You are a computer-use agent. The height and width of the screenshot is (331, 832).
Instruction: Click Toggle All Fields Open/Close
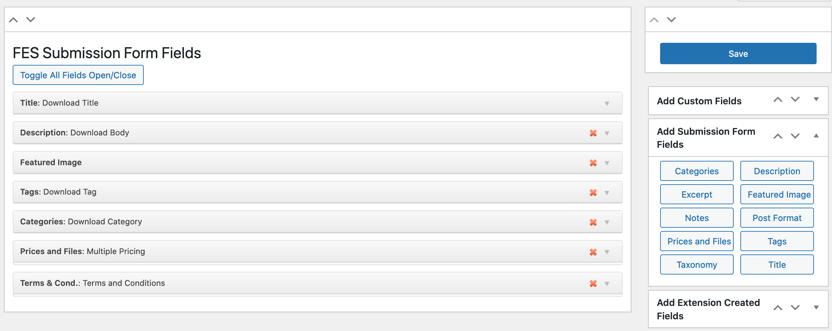78,75
